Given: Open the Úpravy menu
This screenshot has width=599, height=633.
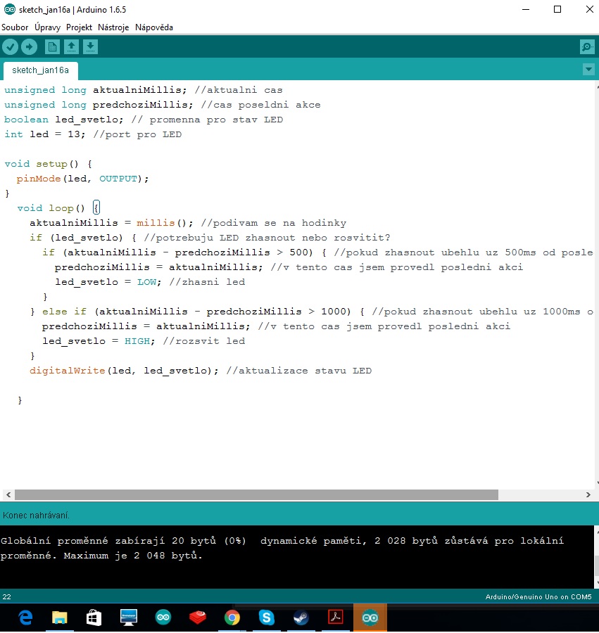Looking at the screenshot, I should coord(47,27).
